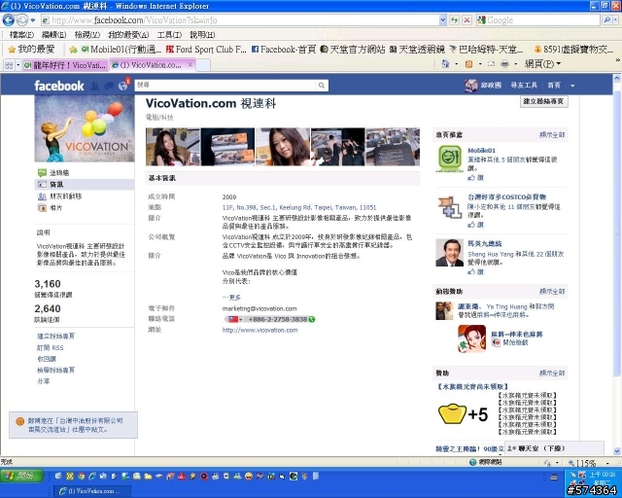Viewport: 622px width, 498px height.
Task: Click the page scrollbar down arrow
Action: click(617, 451)
